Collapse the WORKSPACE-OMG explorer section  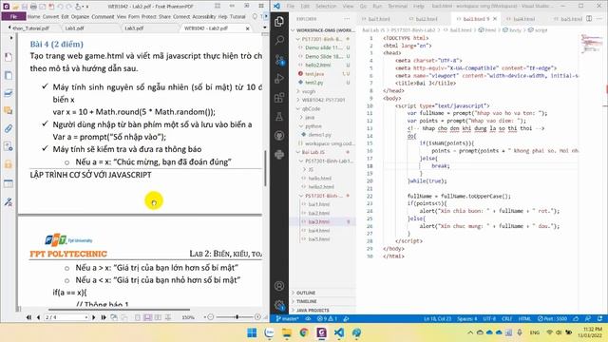[x=323, y=29]
